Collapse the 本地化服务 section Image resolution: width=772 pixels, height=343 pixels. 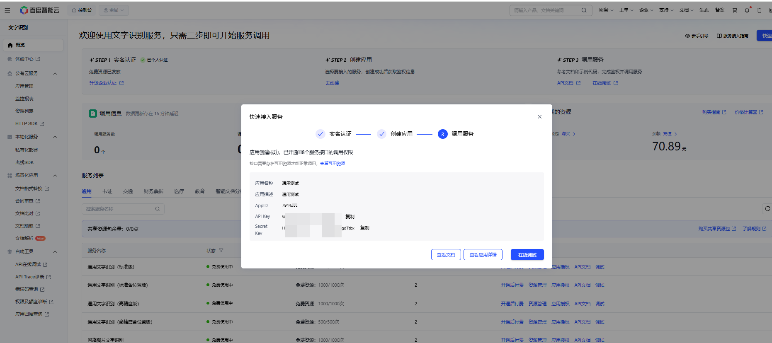[55, 137]
